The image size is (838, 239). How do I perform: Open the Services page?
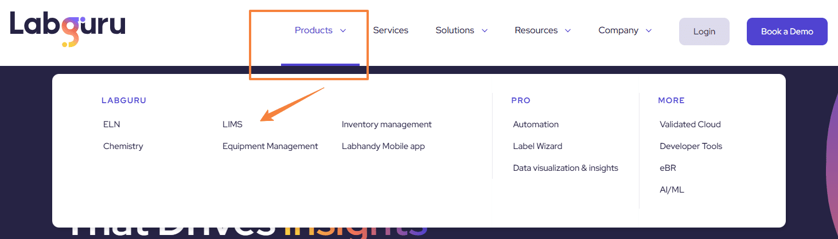[391, 30]
